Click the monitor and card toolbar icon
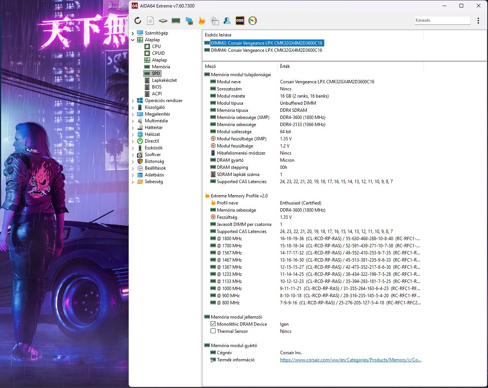Image resolution: width=488 pixels, height=388 pixels. pyautogui.click(x=189, y=21)
